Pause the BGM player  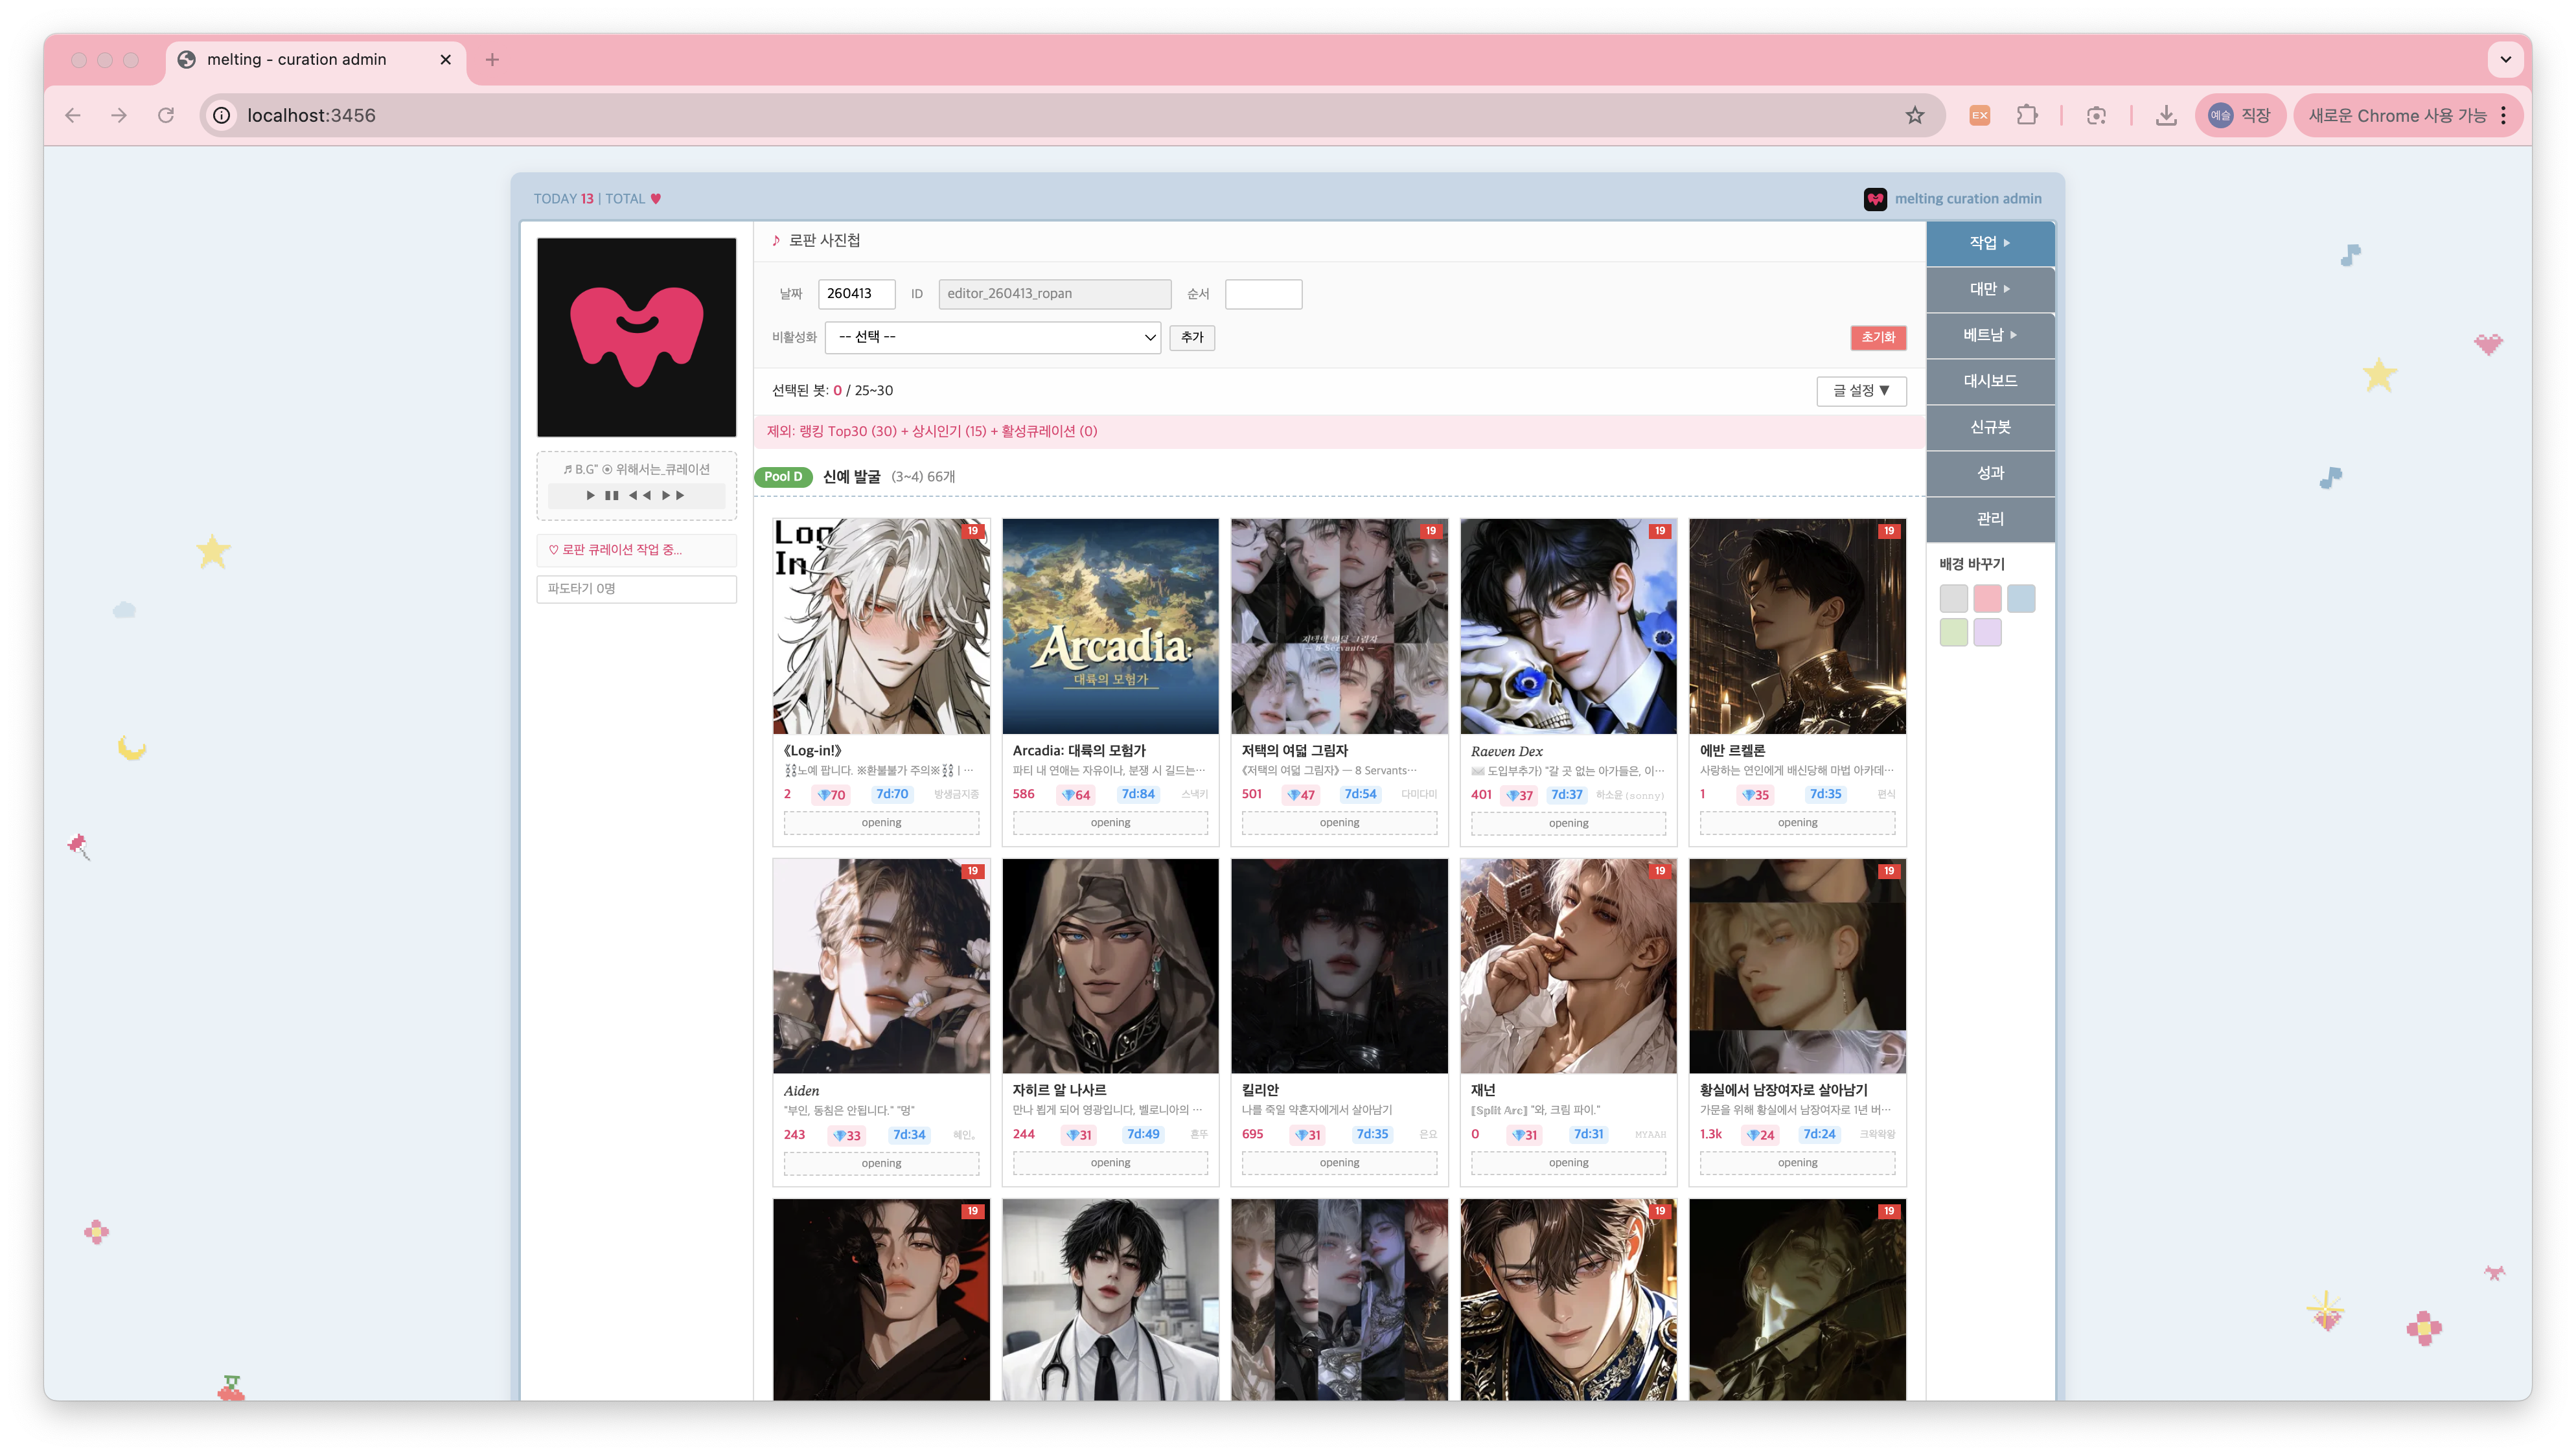pos(611,495)
